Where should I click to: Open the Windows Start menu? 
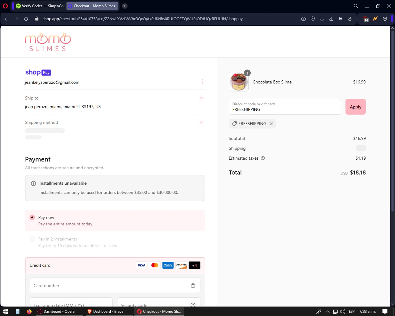(x=6, y=312)
